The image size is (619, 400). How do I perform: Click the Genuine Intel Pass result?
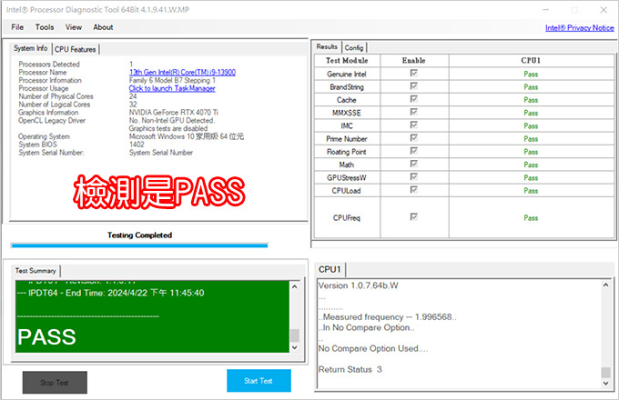(531, 74)
